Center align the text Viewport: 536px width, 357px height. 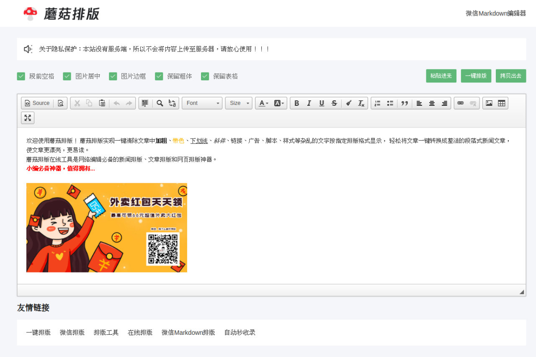click(x=432, y=103)
